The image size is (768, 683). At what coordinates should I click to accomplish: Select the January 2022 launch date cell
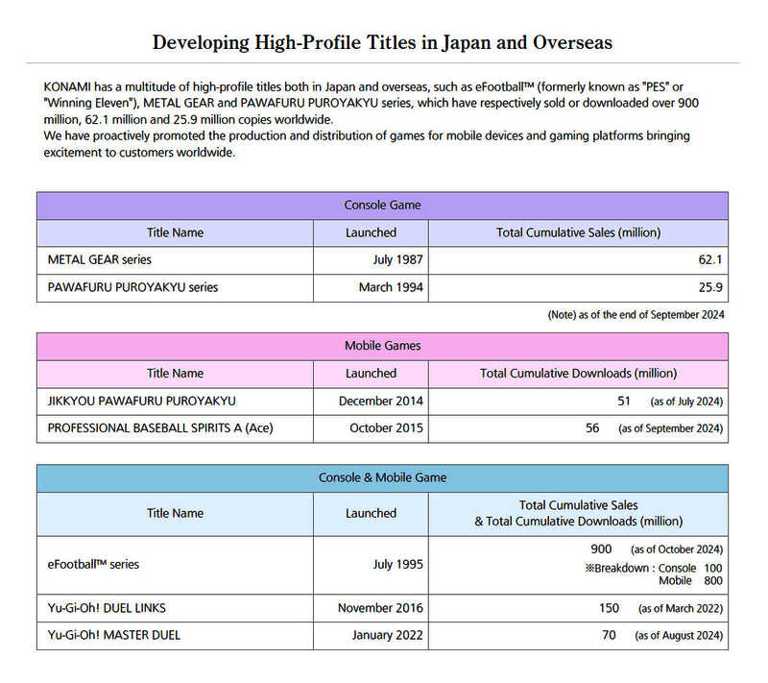(x=388, y=635)
